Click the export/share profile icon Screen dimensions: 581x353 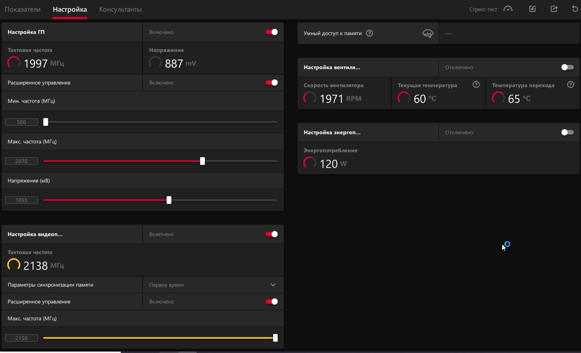pyautogui.click(x=554, y=9)
